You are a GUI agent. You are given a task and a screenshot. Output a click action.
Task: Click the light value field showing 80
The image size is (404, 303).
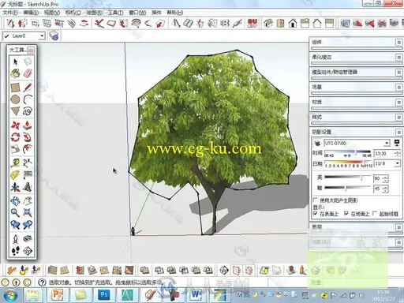click(378, 178)
